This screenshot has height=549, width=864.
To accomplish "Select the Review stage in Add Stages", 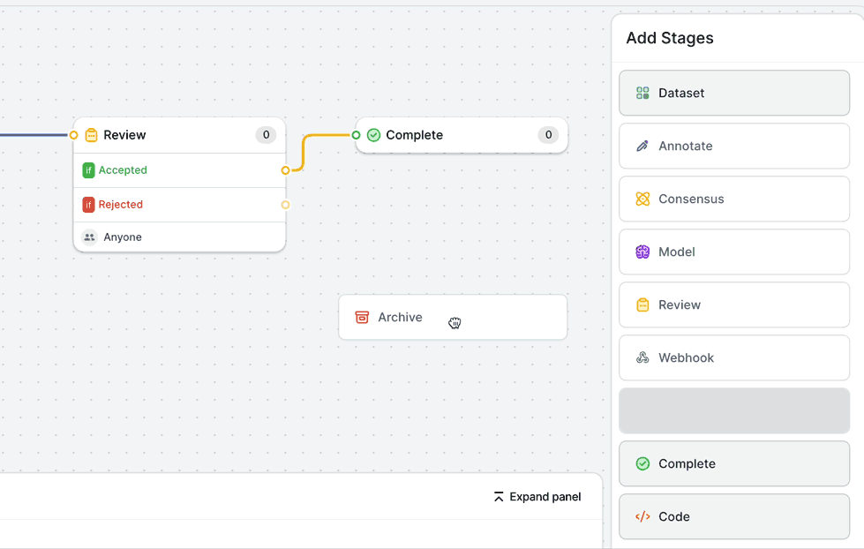I will [x=734, y=305].
